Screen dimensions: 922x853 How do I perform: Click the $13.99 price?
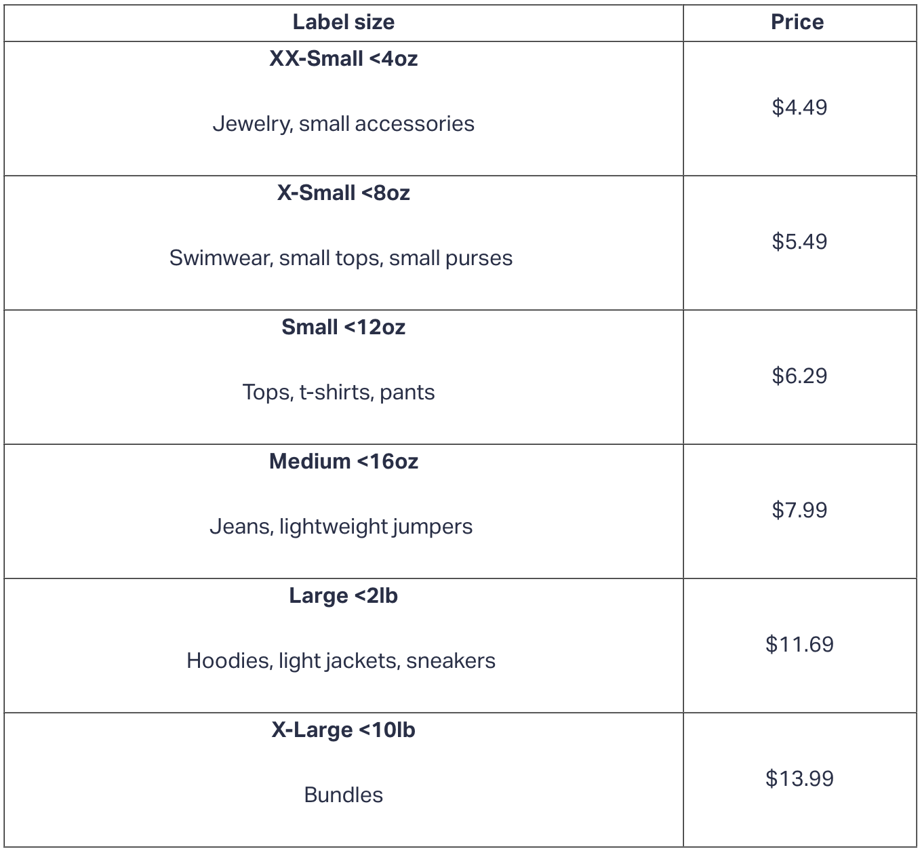pos(799,778)
